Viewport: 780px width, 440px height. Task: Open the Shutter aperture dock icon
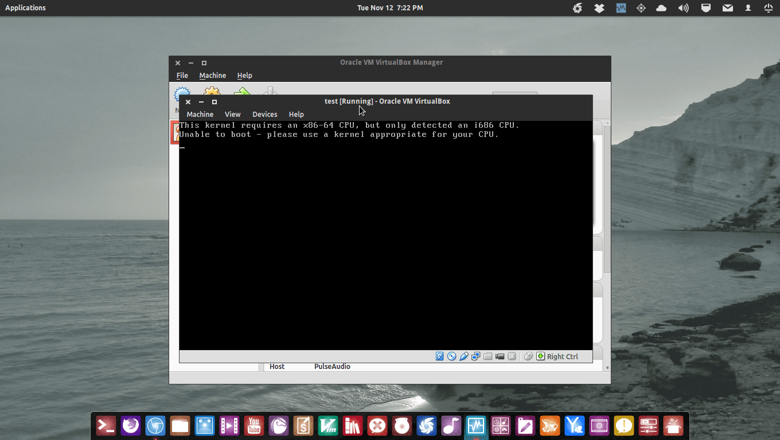pyautogui.click(x=427, y=426)
